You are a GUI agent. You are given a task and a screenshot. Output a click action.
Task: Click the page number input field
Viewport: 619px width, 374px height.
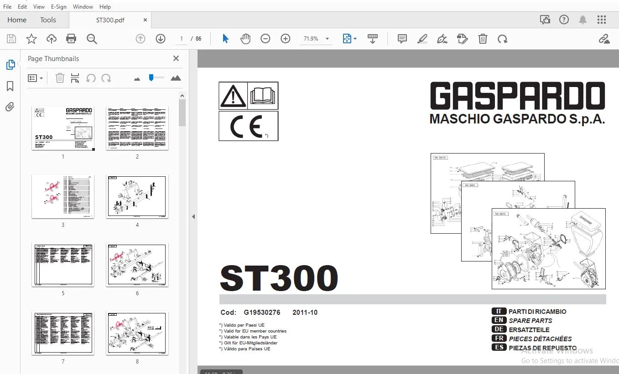[182, 39]
